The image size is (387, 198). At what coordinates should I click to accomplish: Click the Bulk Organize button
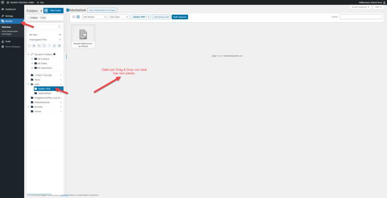pos(180,17)
